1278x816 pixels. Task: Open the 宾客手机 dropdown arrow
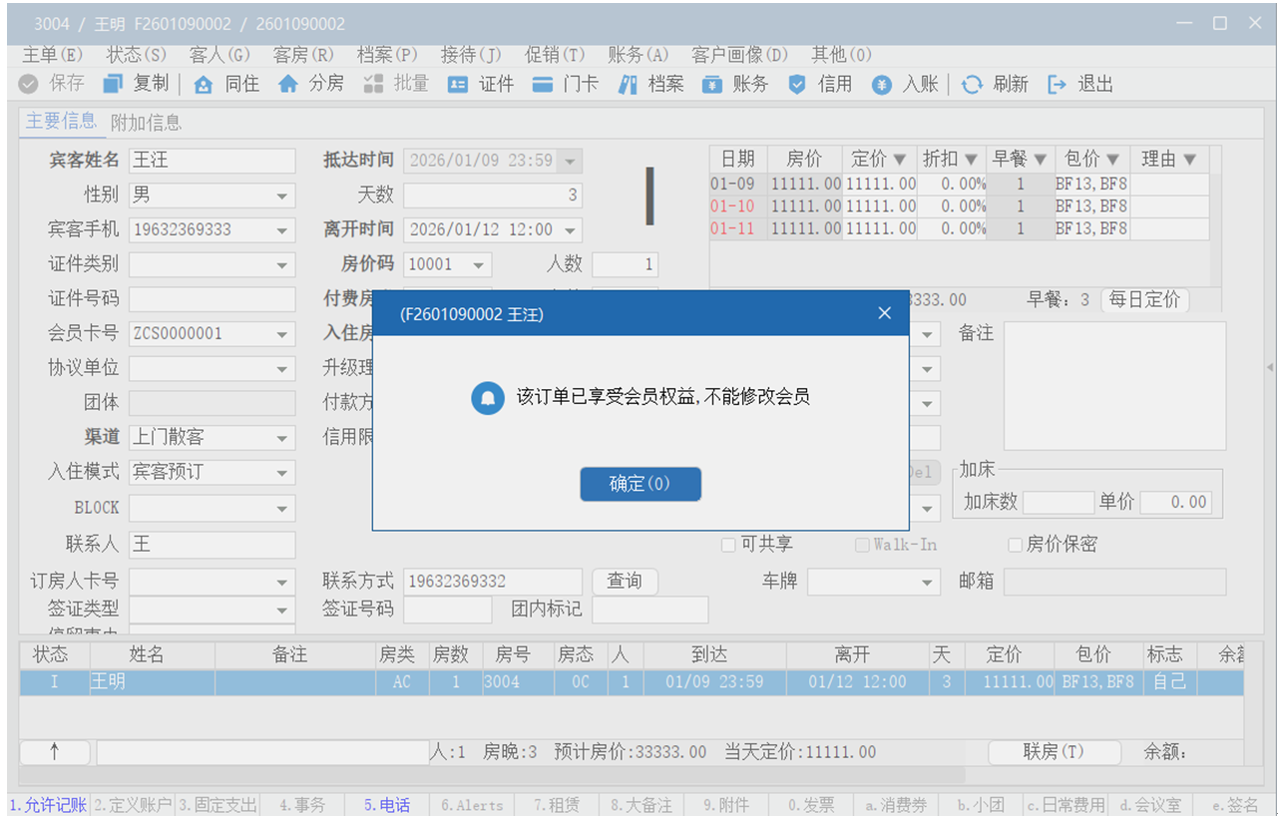click(x=283, y=229)
